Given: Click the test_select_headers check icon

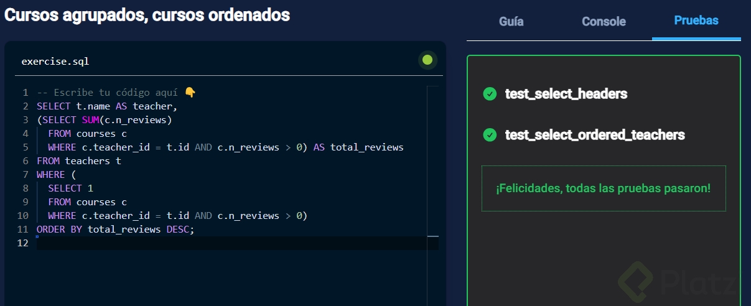Looking at the screenshot, I should [x=490, y=94].
